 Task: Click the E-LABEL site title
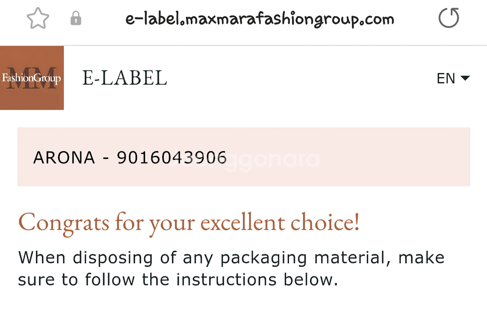pyautogui.click(x=124, y=78)
